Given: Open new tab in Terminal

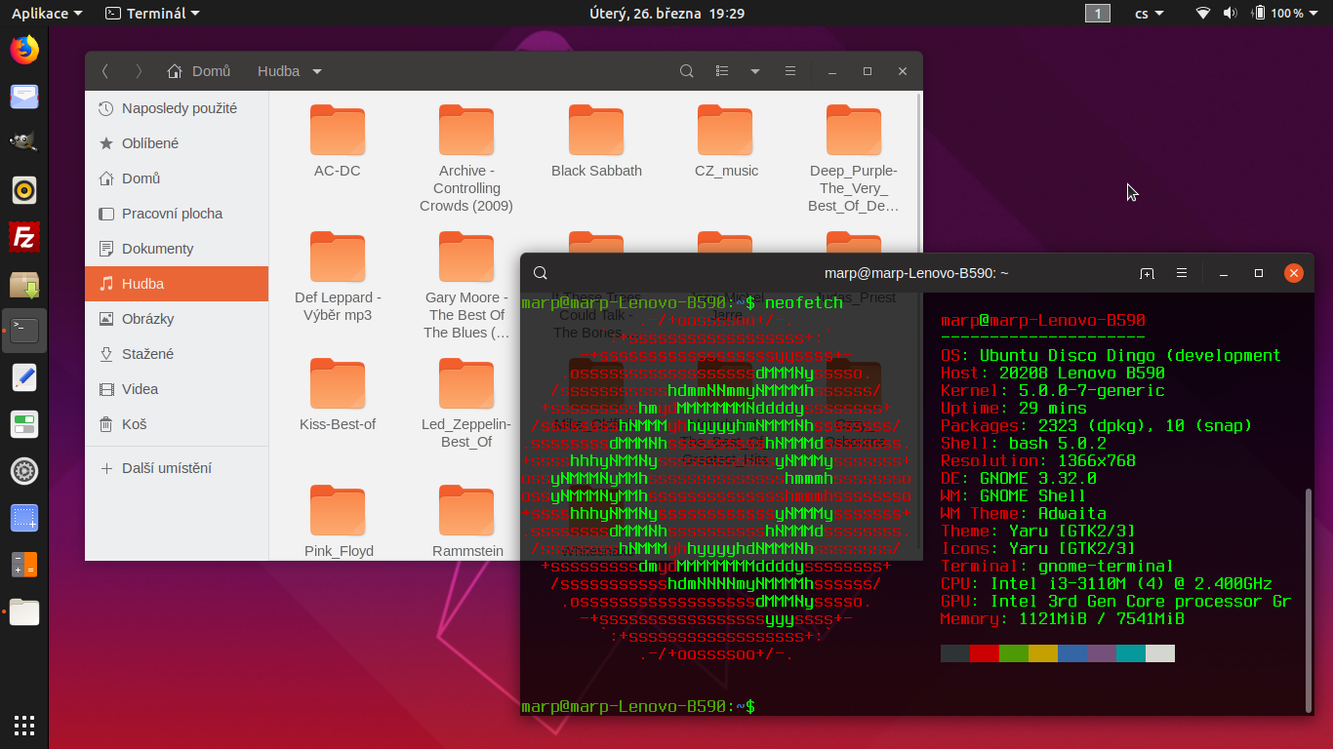Looking at the screenshot, I should (x=1147, y=273).
